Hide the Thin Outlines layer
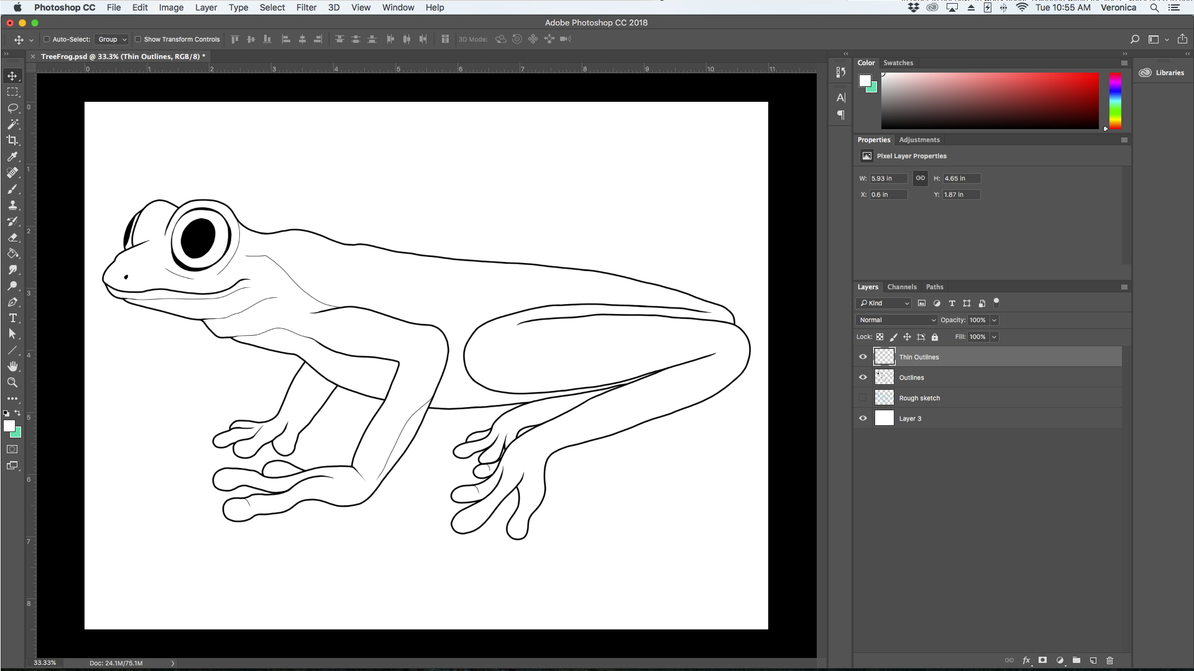1194x671 pixels. 863,357
